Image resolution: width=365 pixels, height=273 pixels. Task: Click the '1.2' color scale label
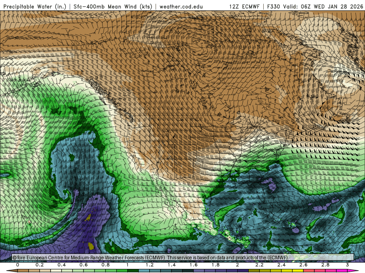tap(150, 265)
